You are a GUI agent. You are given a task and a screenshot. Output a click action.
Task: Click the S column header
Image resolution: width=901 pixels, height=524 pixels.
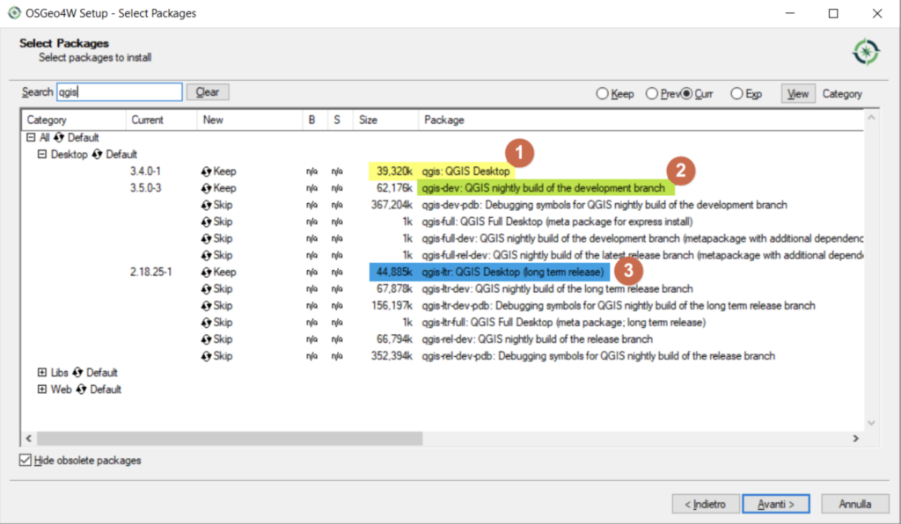point(341,120)
